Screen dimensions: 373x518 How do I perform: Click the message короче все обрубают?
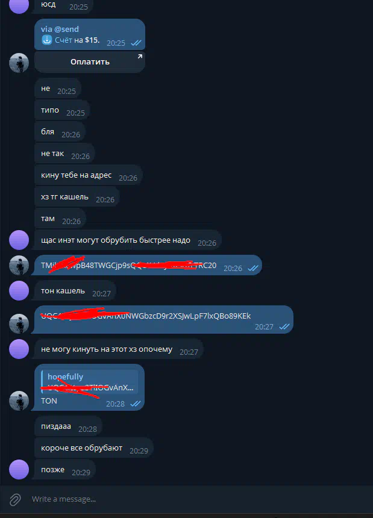tap(93, 448)
